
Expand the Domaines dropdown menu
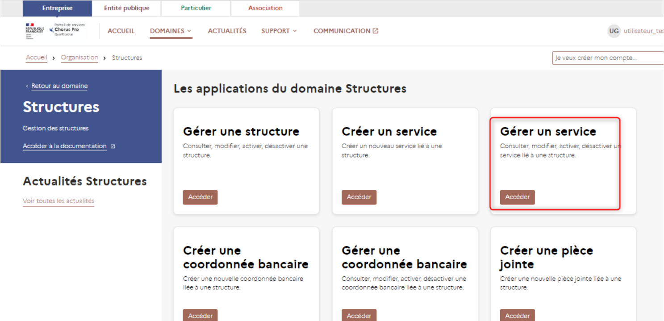coord(171,31)
